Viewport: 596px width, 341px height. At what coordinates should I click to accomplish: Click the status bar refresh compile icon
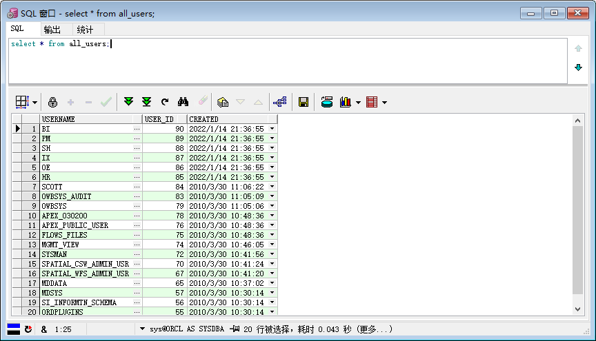(28, 329)
